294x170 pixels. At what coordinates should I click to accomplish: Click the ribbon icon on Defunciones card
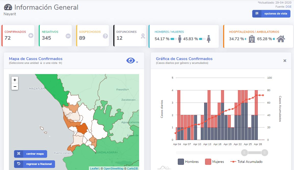point(143,36)
